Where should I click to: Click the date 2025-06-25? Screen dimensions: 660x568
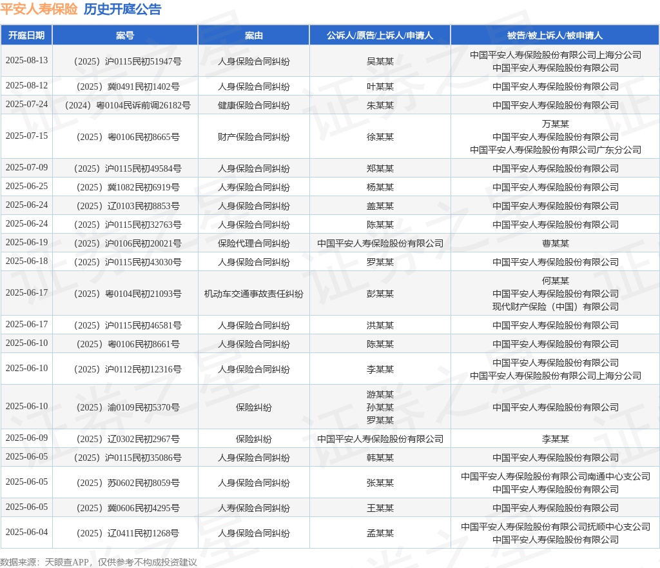tap(26, 186)
